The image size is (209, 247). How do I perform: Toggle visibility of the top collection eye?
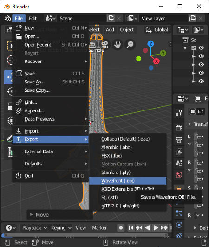click(x=201, y=48)
